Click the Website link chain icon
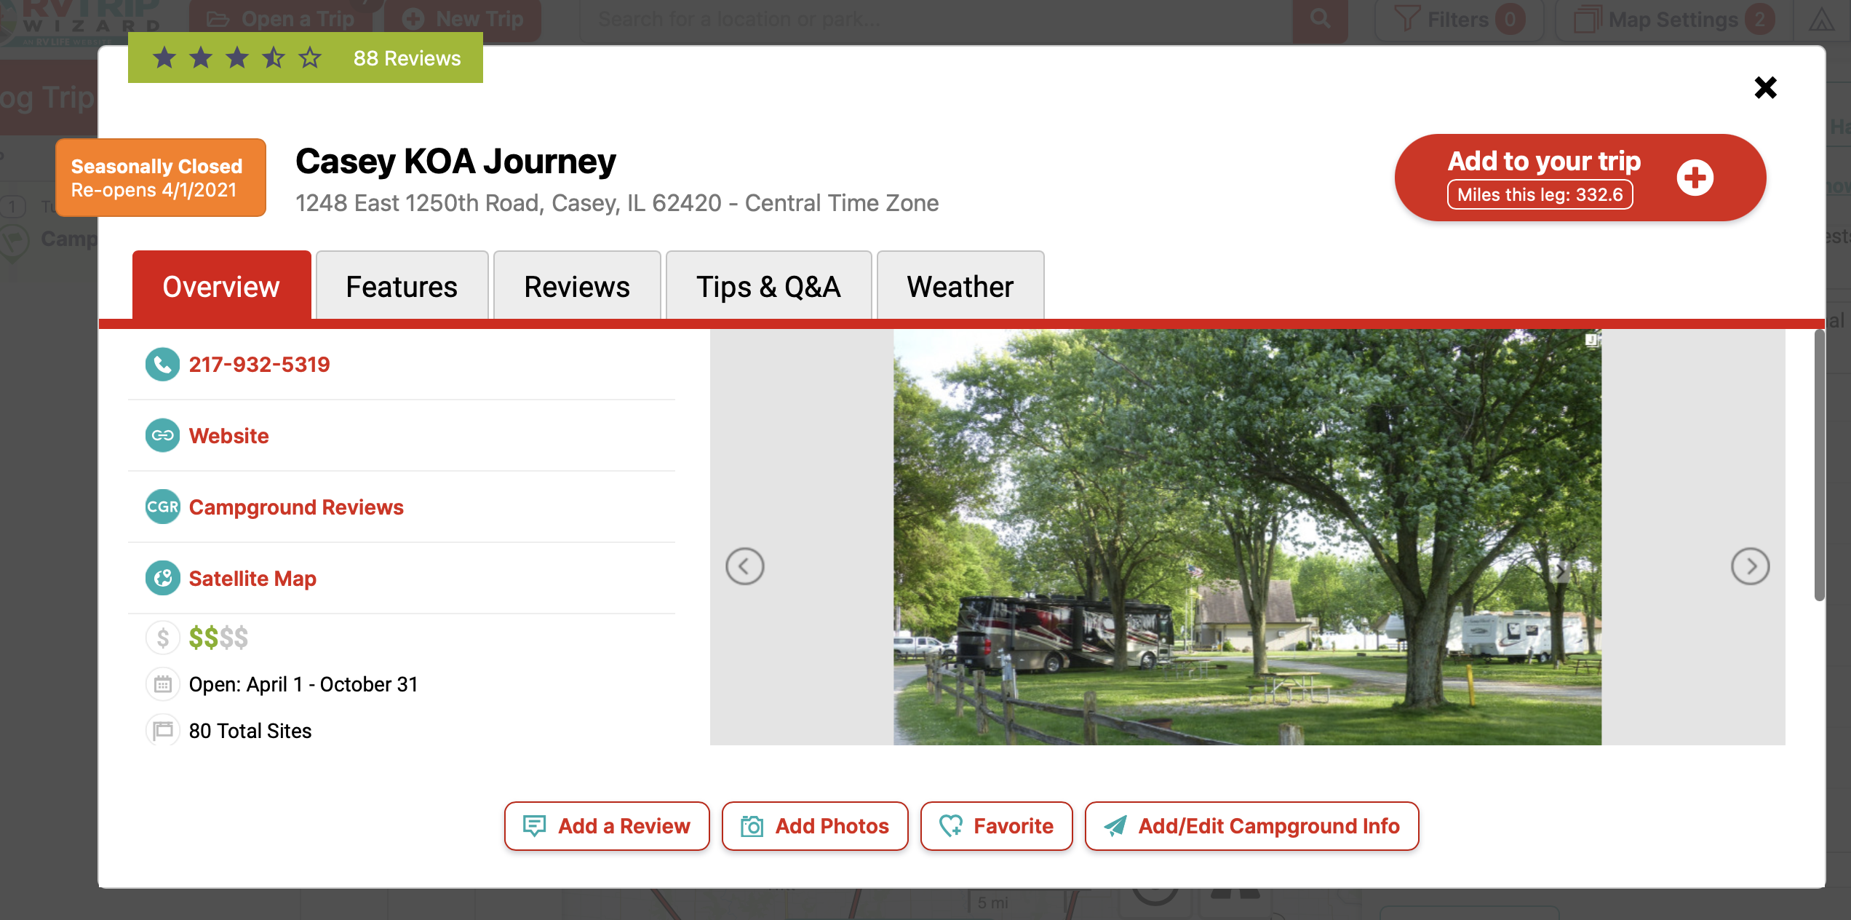 tap(162, 436)
